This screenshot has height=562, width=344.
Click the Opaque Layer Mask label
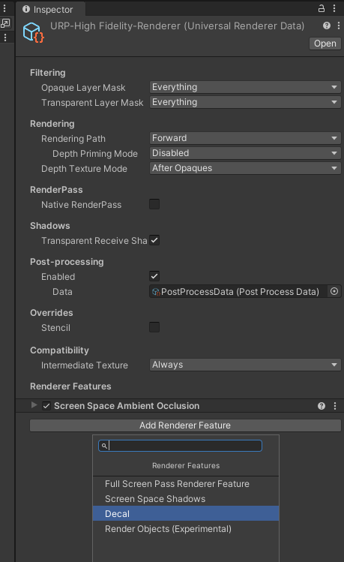click(x=83, y=88)
